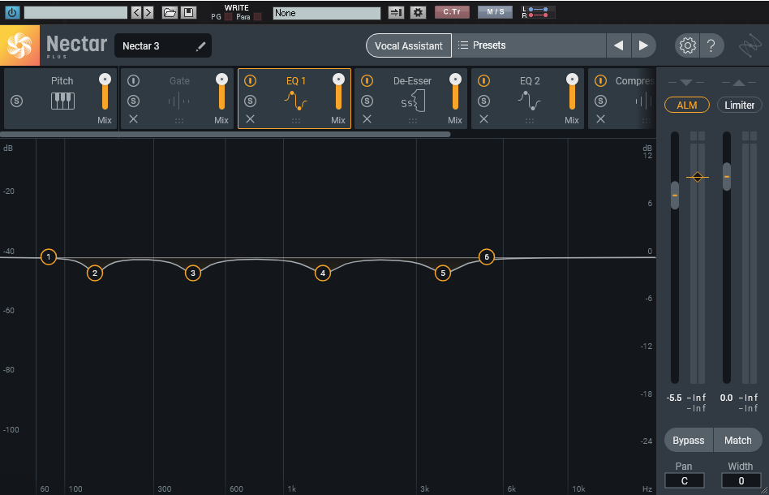The image size is (769, 495).
Task: Open the L/R channel routing icon
Action: point(538,12)
